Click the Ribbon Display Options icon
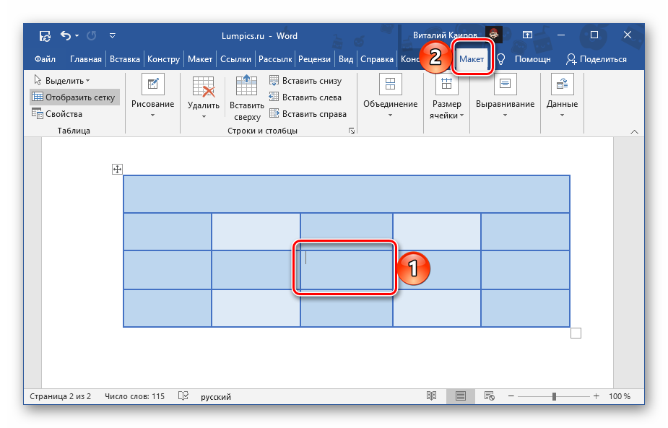The height and width of the screenshot is (428, 668). pyautogui.click(x=527, y=35)
